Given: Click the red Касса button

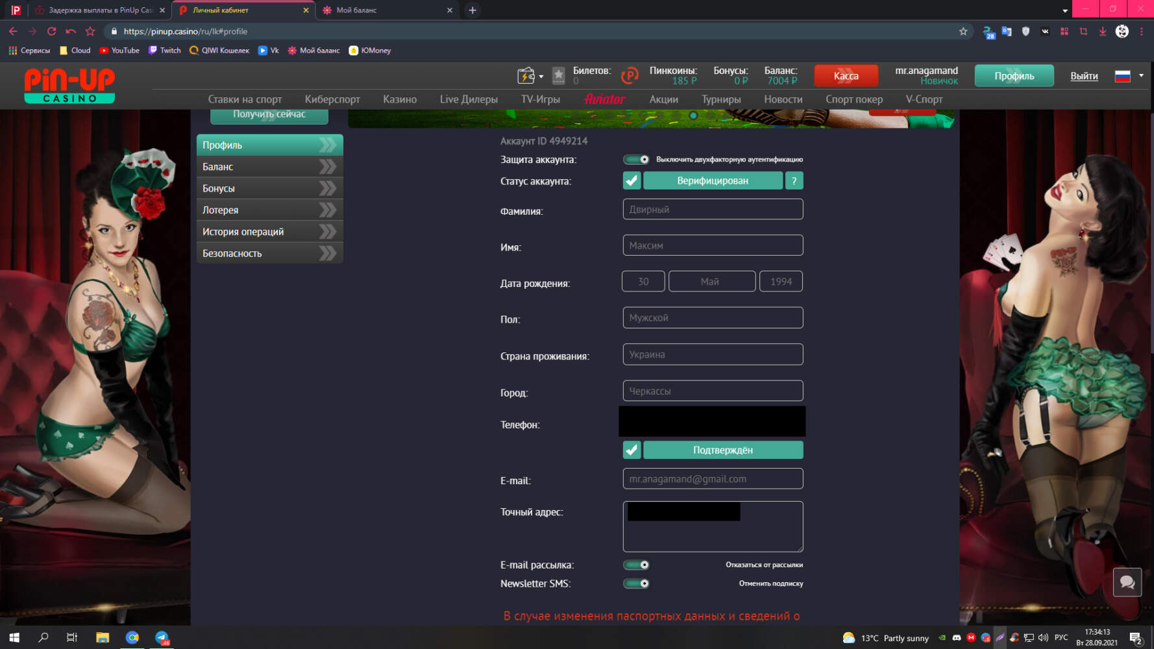Looking at the screenshot, I should pos(846,76).
